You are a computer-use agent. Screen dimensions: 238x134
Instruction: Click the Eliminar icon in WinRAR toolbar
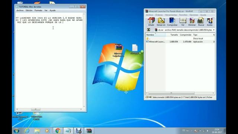pyautogui.click(x=192, y=22)
